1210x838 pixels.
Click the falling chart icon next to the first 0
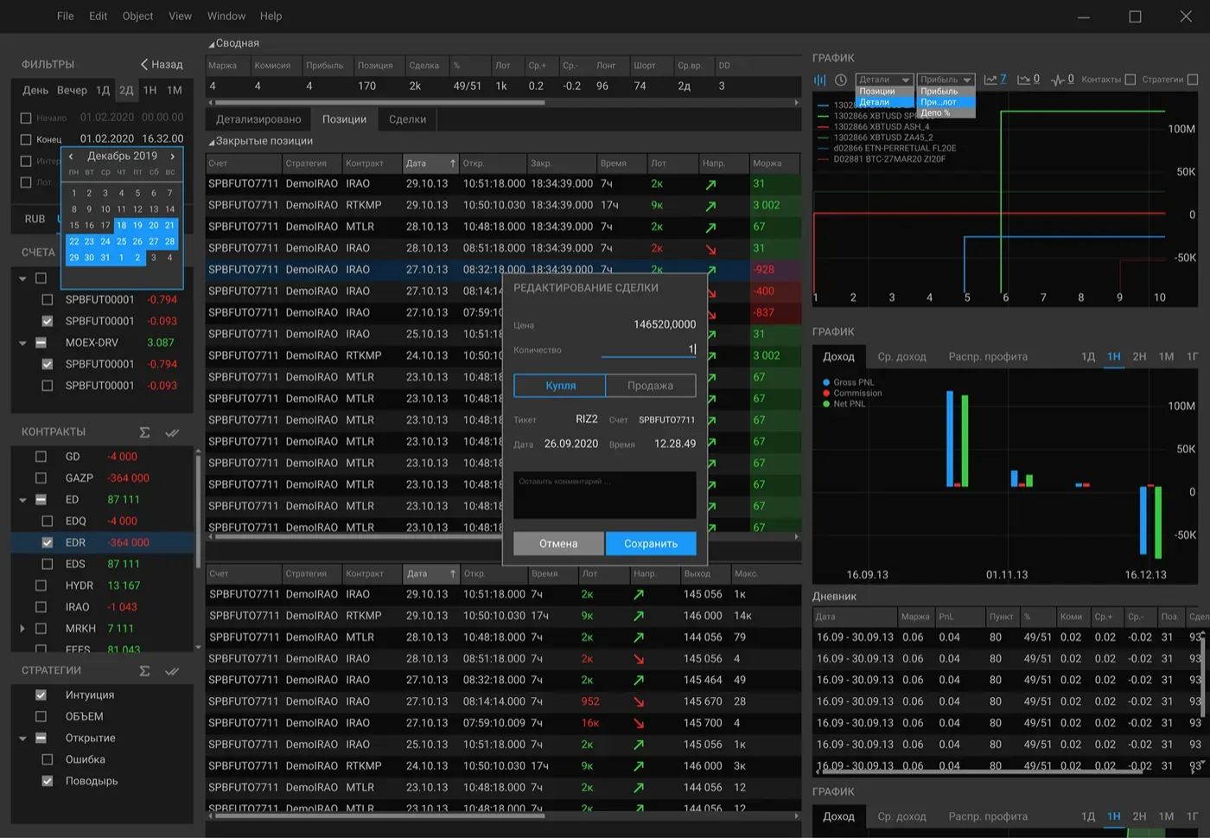coord(1023,80)
